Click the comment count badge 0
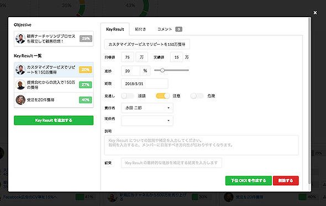Screen dimensions: 326x206 (178, 29)
